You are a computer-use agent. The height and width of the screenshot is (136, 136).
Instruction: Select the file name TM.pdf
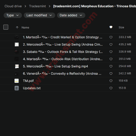click(28, 81)
